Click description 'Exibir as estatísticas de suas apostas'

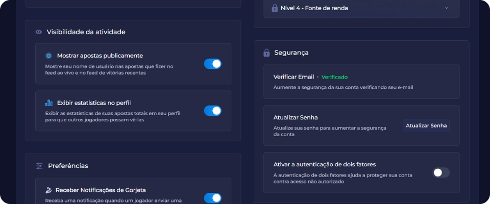click(113, 116)
